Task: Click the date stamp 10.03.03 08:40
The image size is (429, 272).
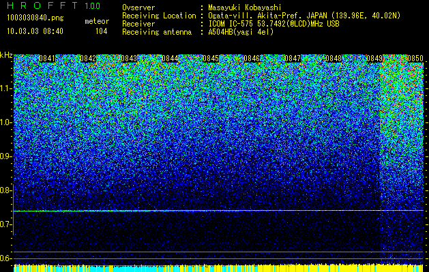Action: click(35, 31)
